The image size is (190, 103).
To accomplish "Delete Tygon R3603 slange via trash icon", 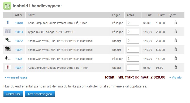I will tap(176, 31).
